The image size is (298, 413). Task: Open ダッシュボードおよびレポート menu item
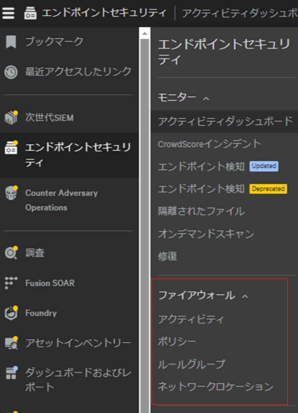point(78,380)
